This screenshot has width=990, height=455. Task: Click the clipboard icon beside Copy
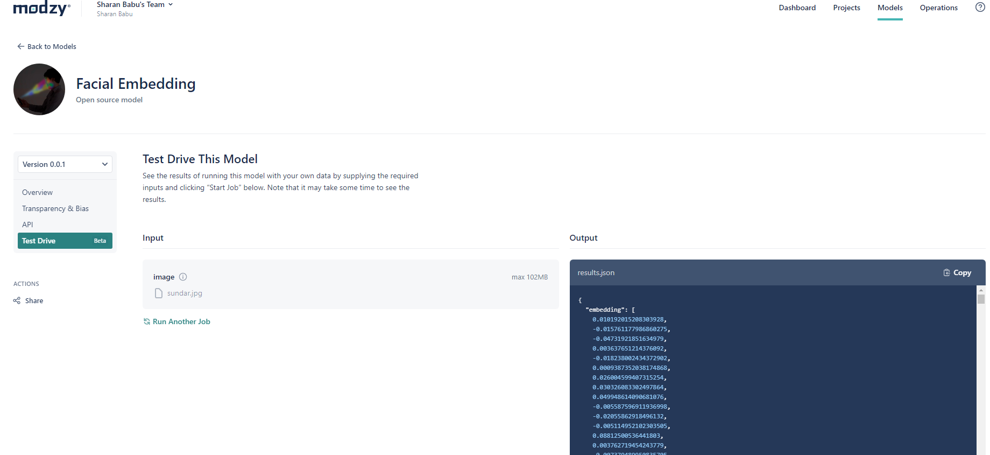pos(946,272)
